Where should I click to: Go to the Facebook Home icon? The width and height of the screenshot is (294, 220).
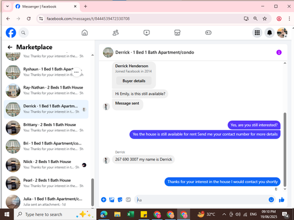click(85, 32)
